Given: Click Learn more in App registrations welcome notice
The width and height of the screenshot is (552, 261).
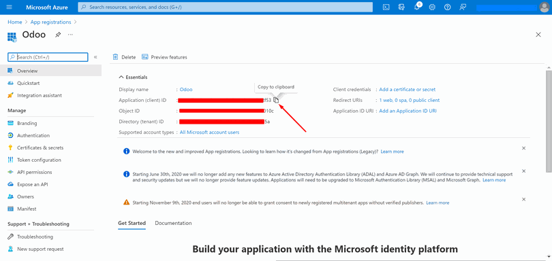Looking at the screenshot, I should point(392,152).
